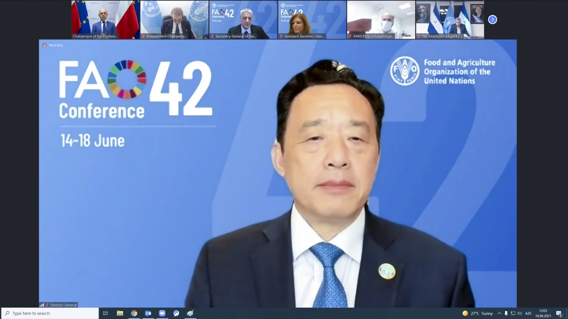Select the Assistant Secretary-General video thumbnail
The height and width of the screenshot is (319, 568).
pos(312,19)
